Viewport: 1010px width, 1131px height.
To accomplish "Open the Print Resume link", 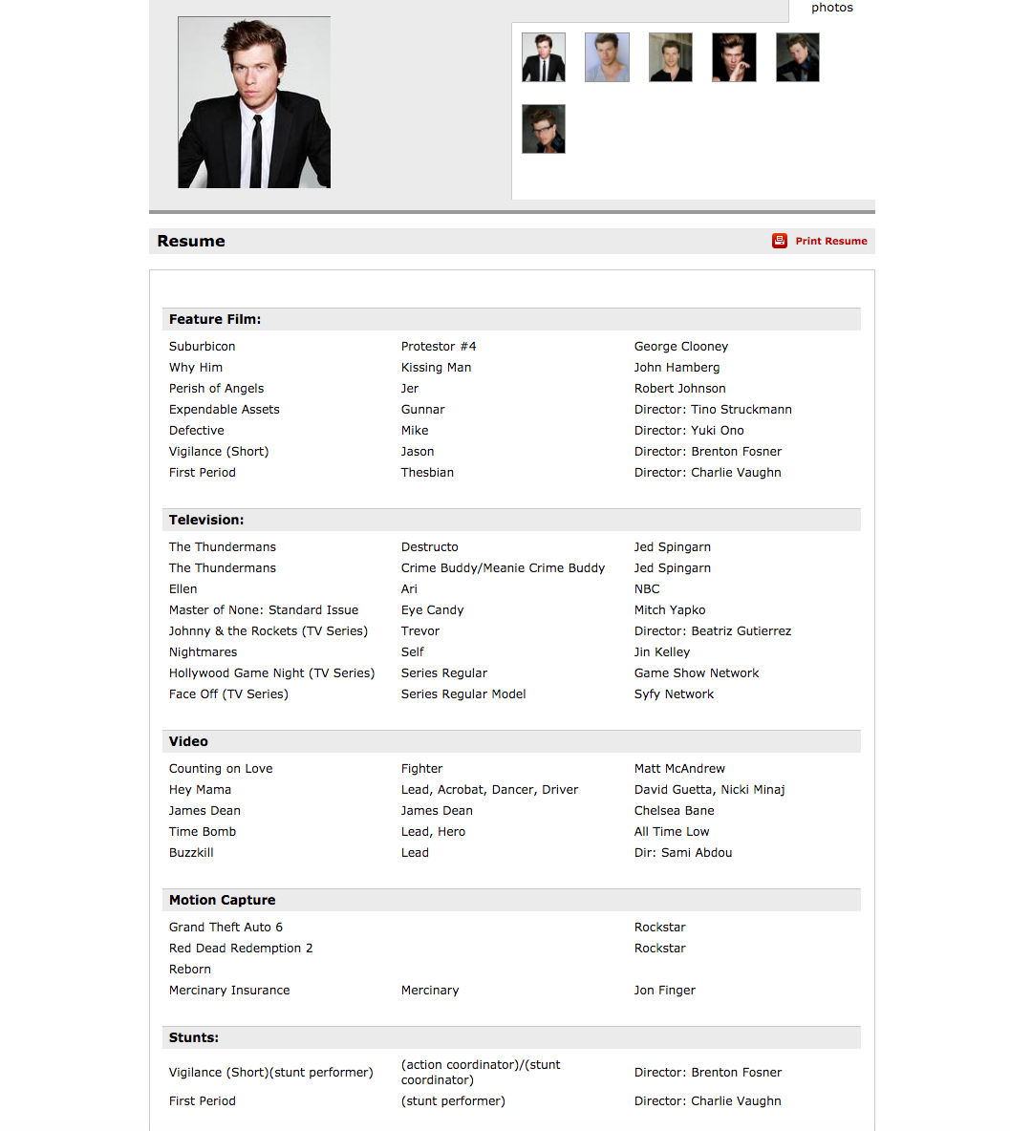I will (x=830, y=241).
